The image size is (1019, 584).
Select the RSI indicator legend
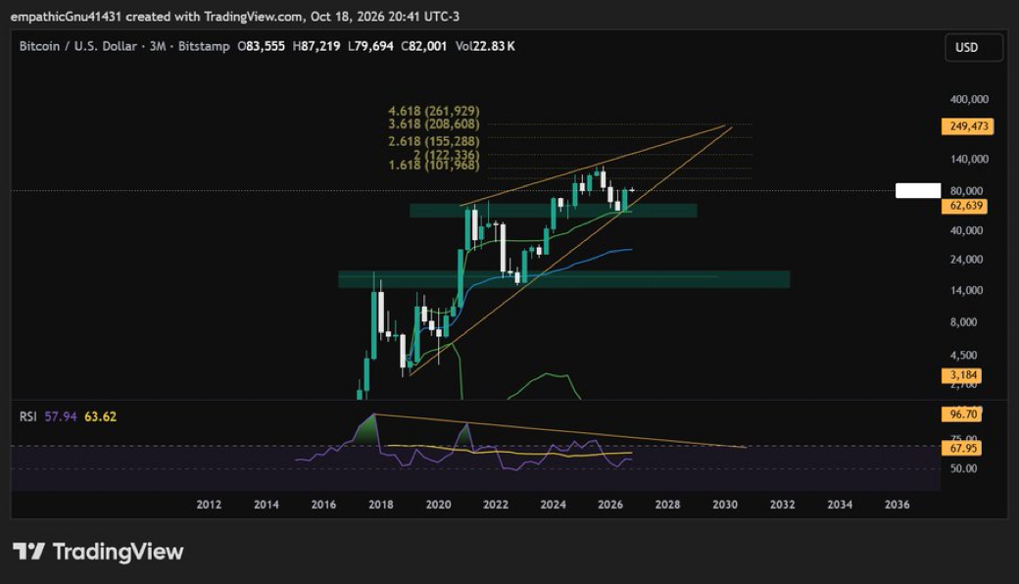28,416
